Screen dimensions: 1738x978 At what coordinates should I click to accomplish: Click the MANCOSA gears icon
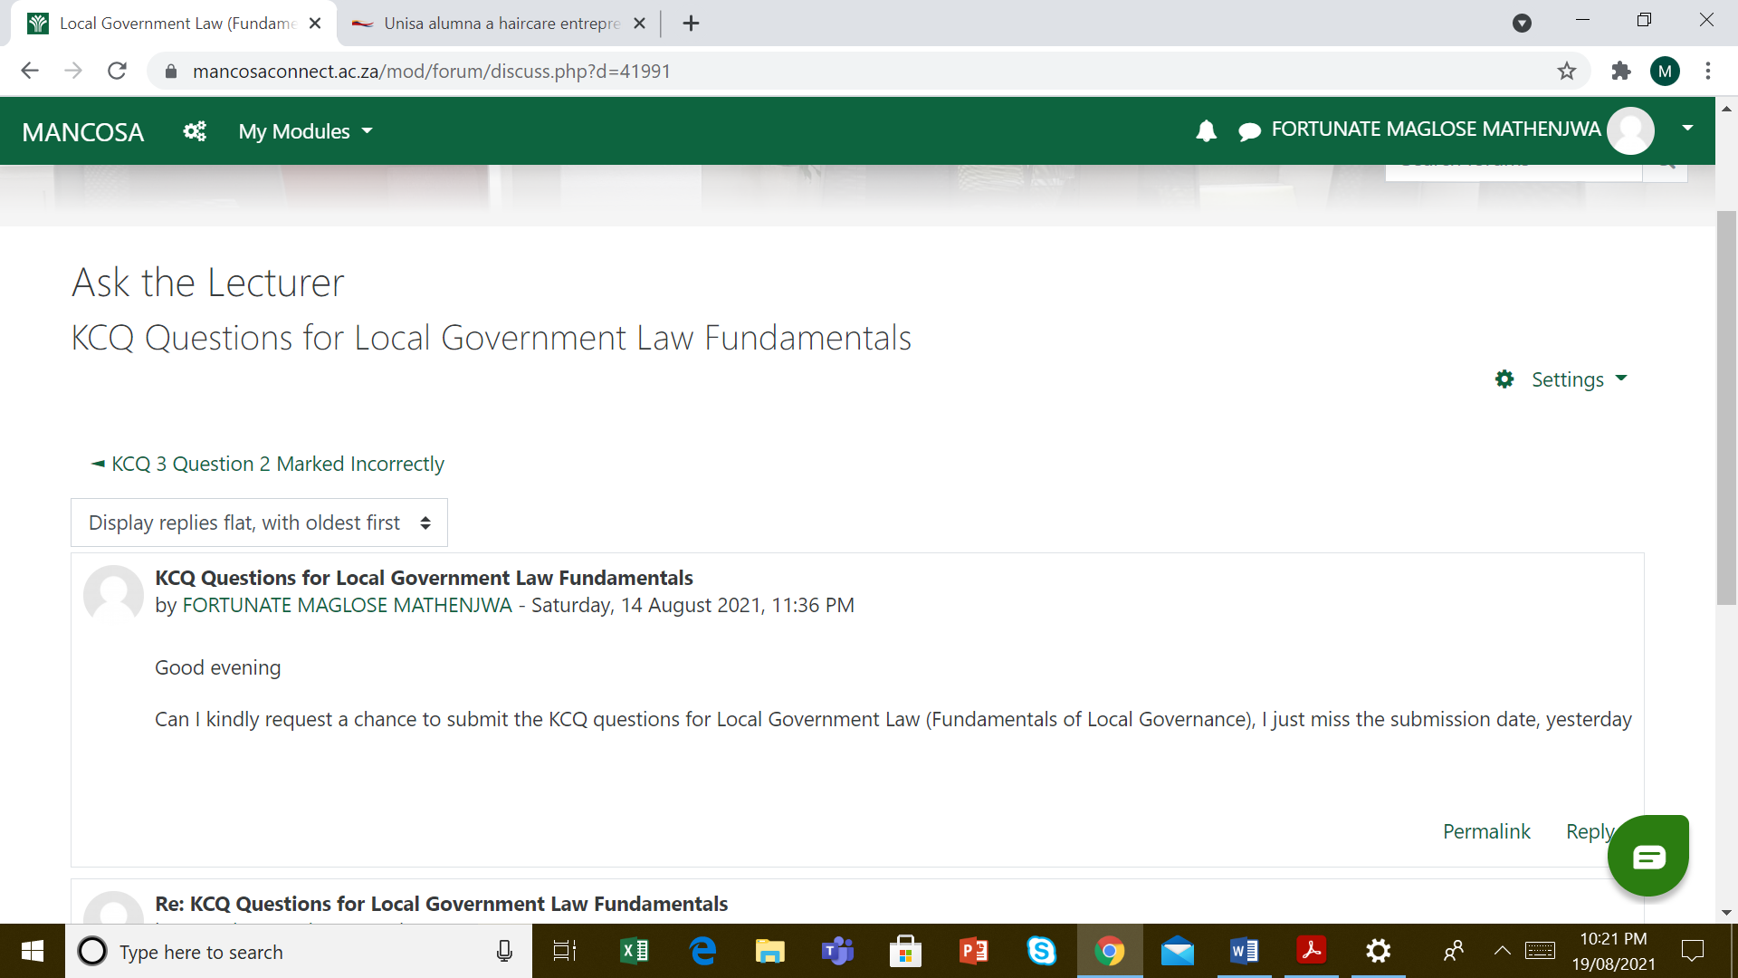point(195,131)
